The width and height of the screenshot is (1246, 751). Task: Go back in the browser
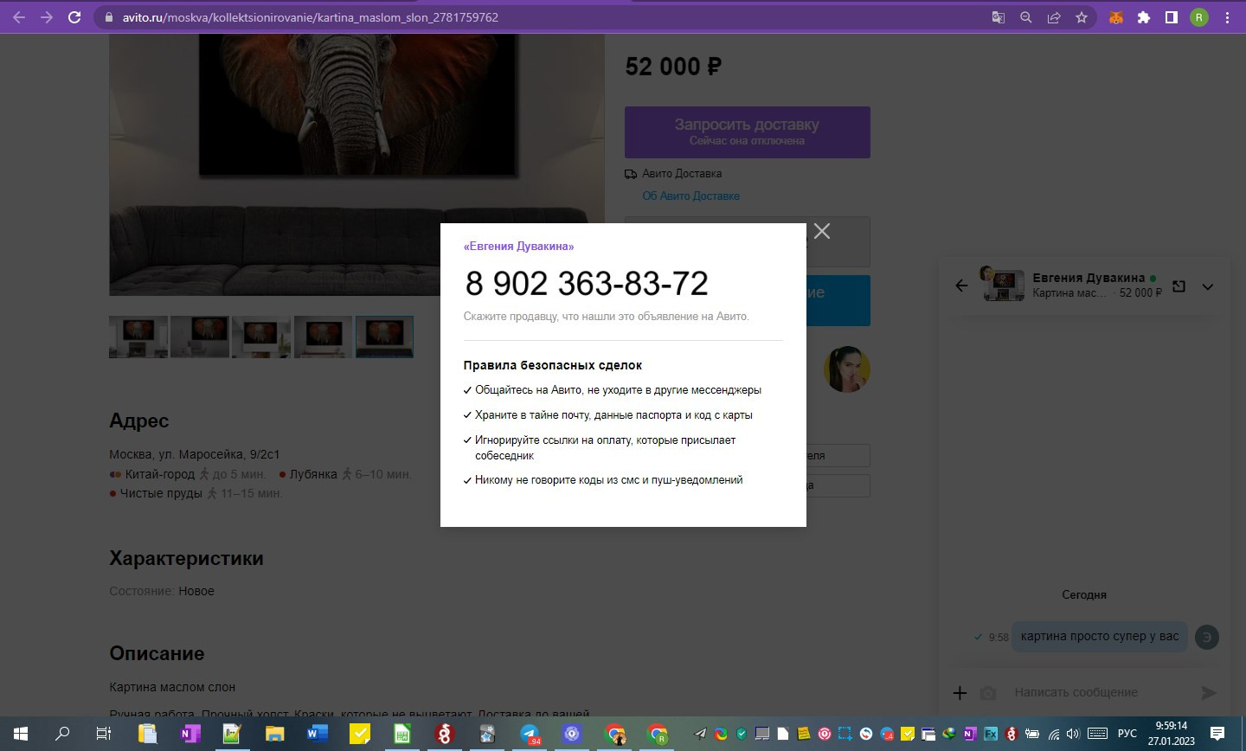19,17
